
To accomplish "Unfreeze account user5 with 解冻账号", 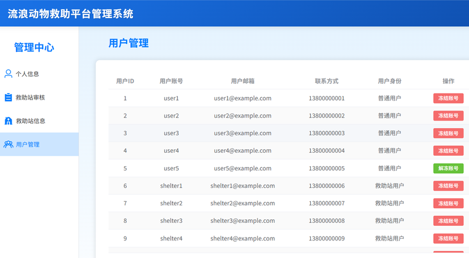I will click(x=448, y=168).
